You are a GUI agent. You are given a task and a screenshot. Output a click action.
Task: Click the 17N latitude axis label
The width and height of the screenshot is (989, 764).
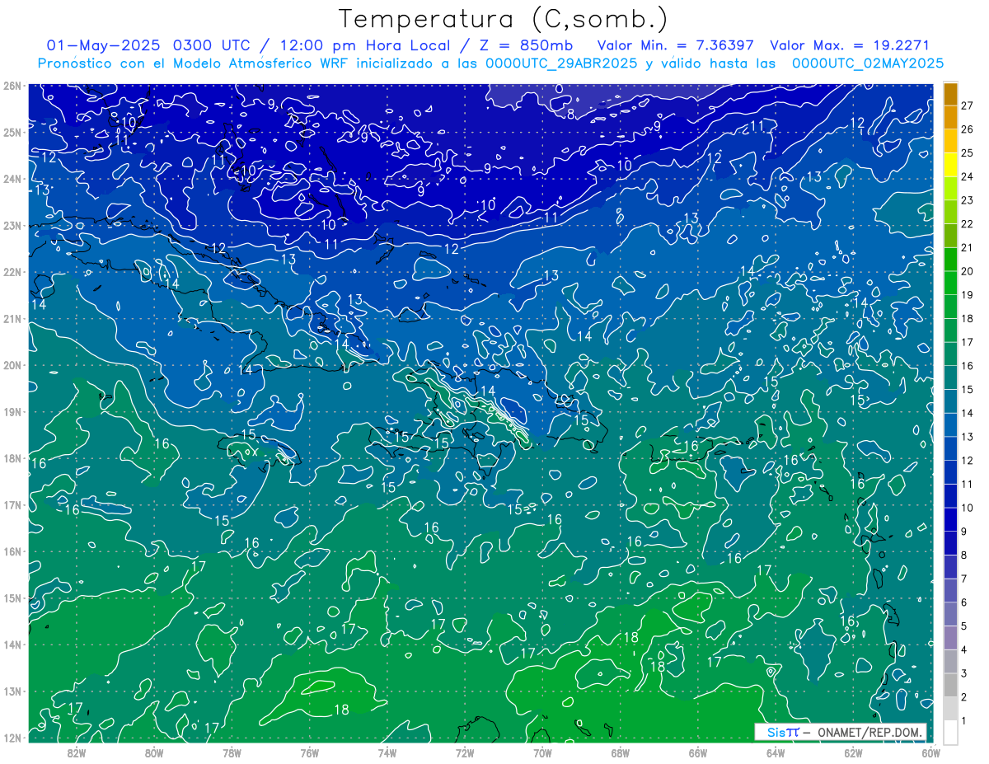tap(12, 504)
